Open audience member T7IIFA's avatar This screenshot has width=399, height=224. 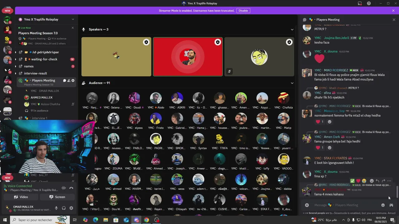pos(220,139)
